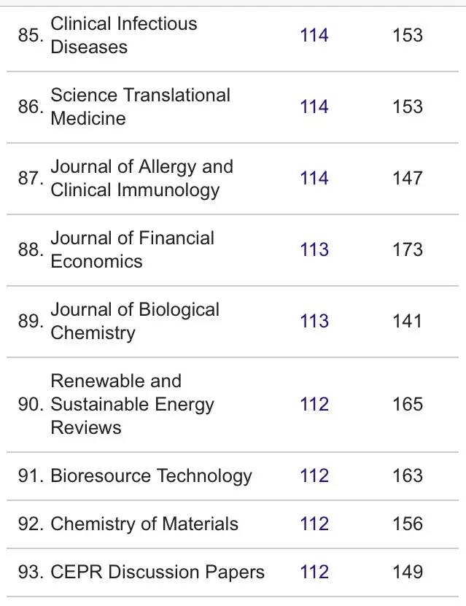This screenshot has height=606, width=466.
Task: Open h5-index 112 for Renewable and Sustainable Energy Reviews
Action: click(x=314, y=404)
